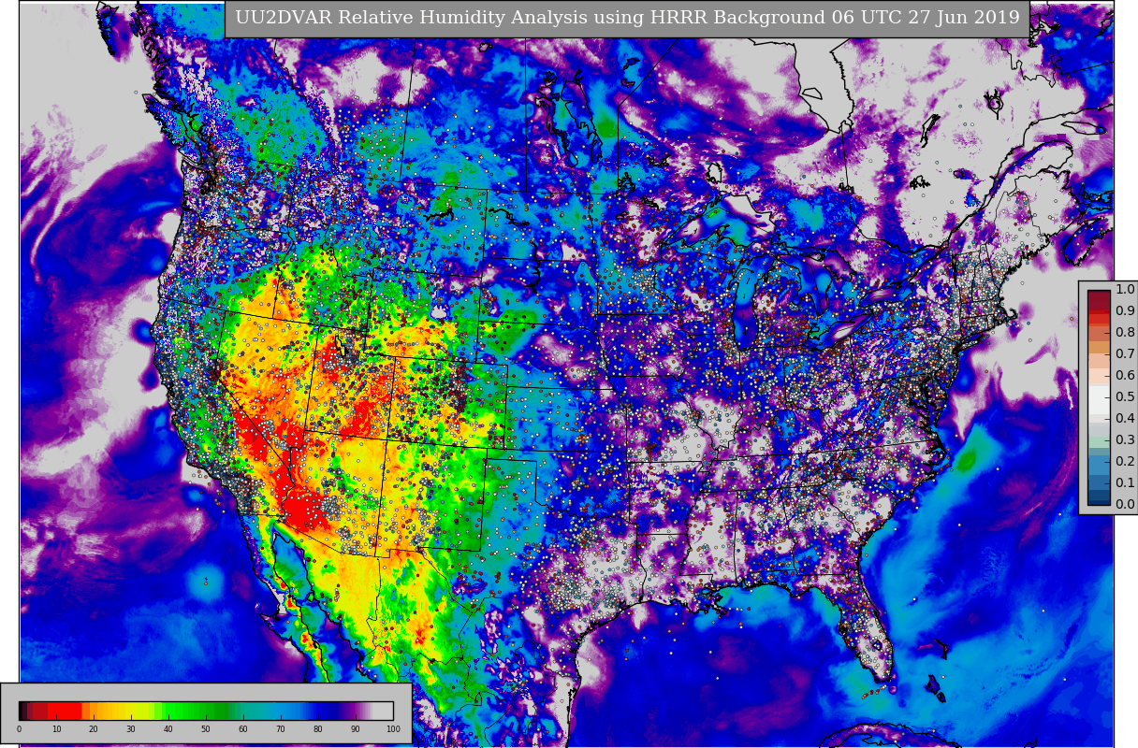
Task: Select the "0.0" label on the right scale
Action: point(1125,505)
